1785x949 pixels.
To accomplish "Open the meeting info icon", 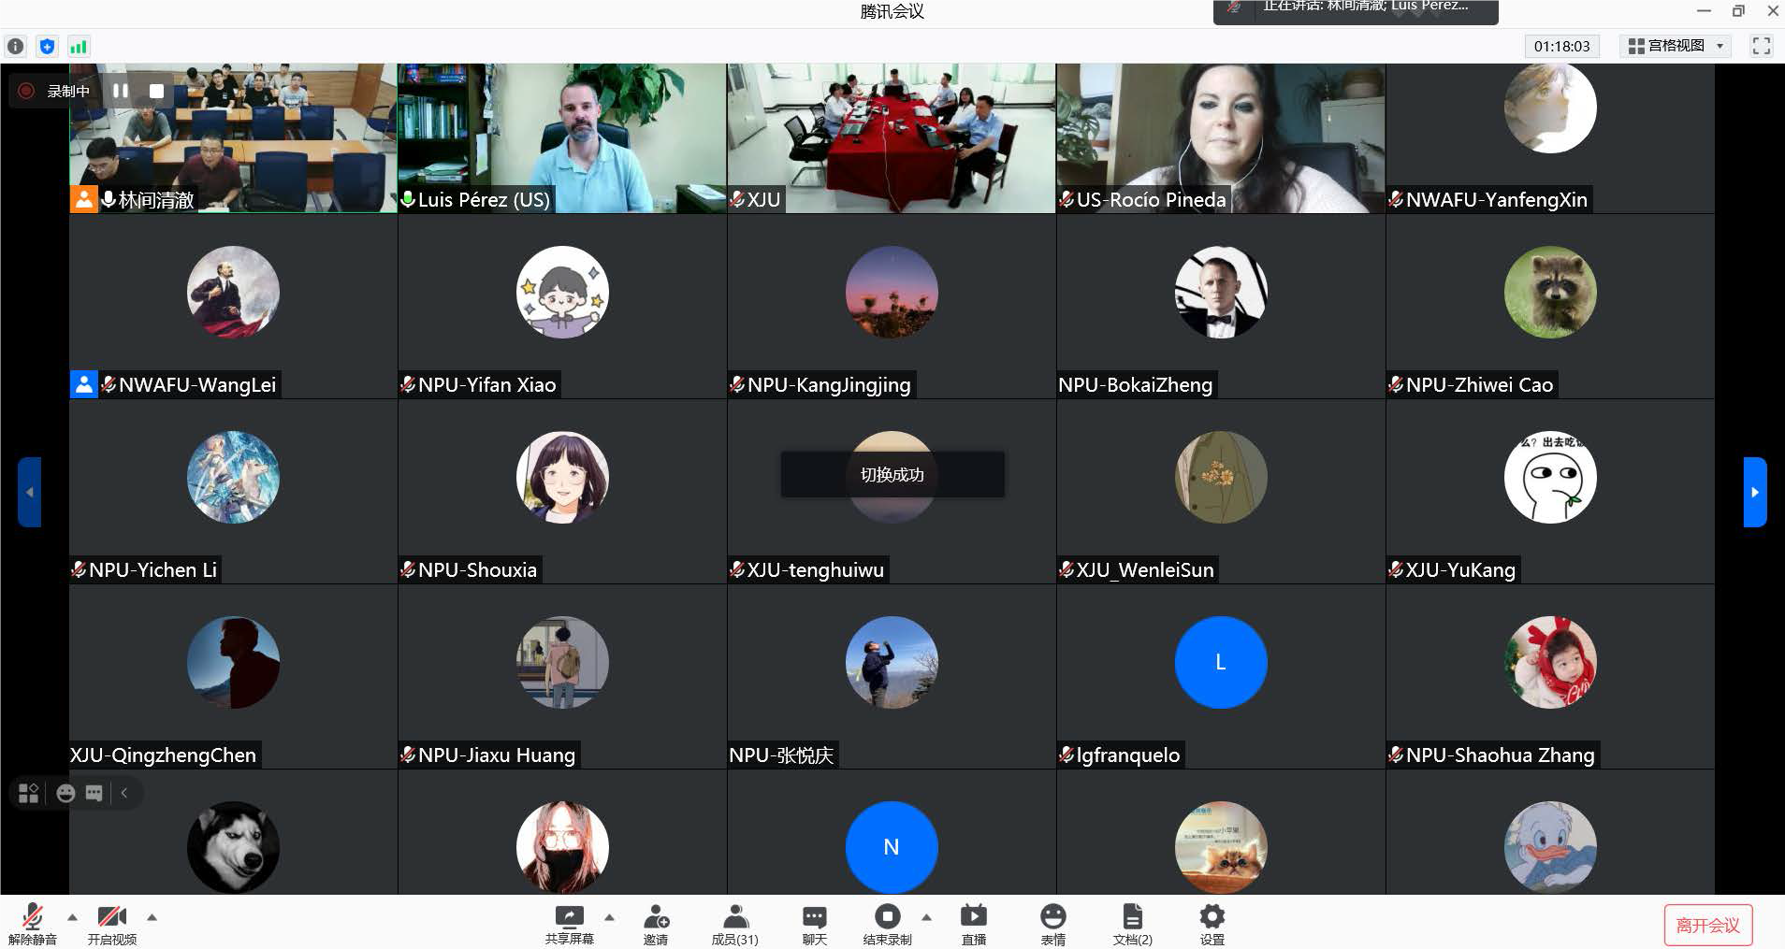I will click(x=16, y=46).
